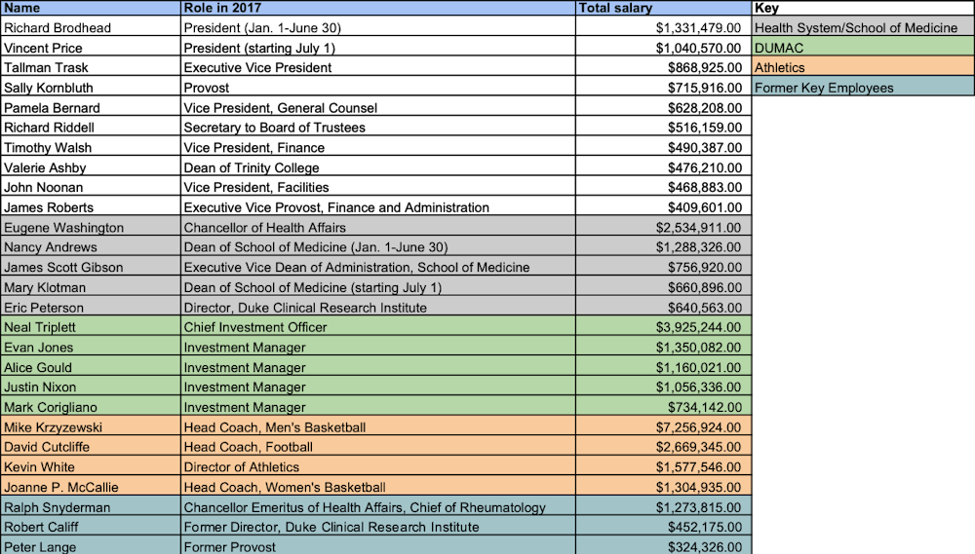Select the Head Coach, Women's Basketball cell
975x554 pixels.
point(378,487)
